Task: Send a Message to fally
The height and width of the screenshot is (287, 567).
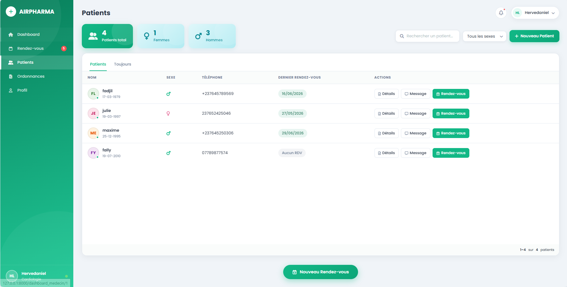Action: pos(416,153)
